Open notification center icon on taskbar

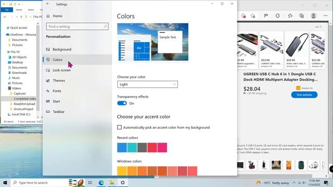click(326, 183)
